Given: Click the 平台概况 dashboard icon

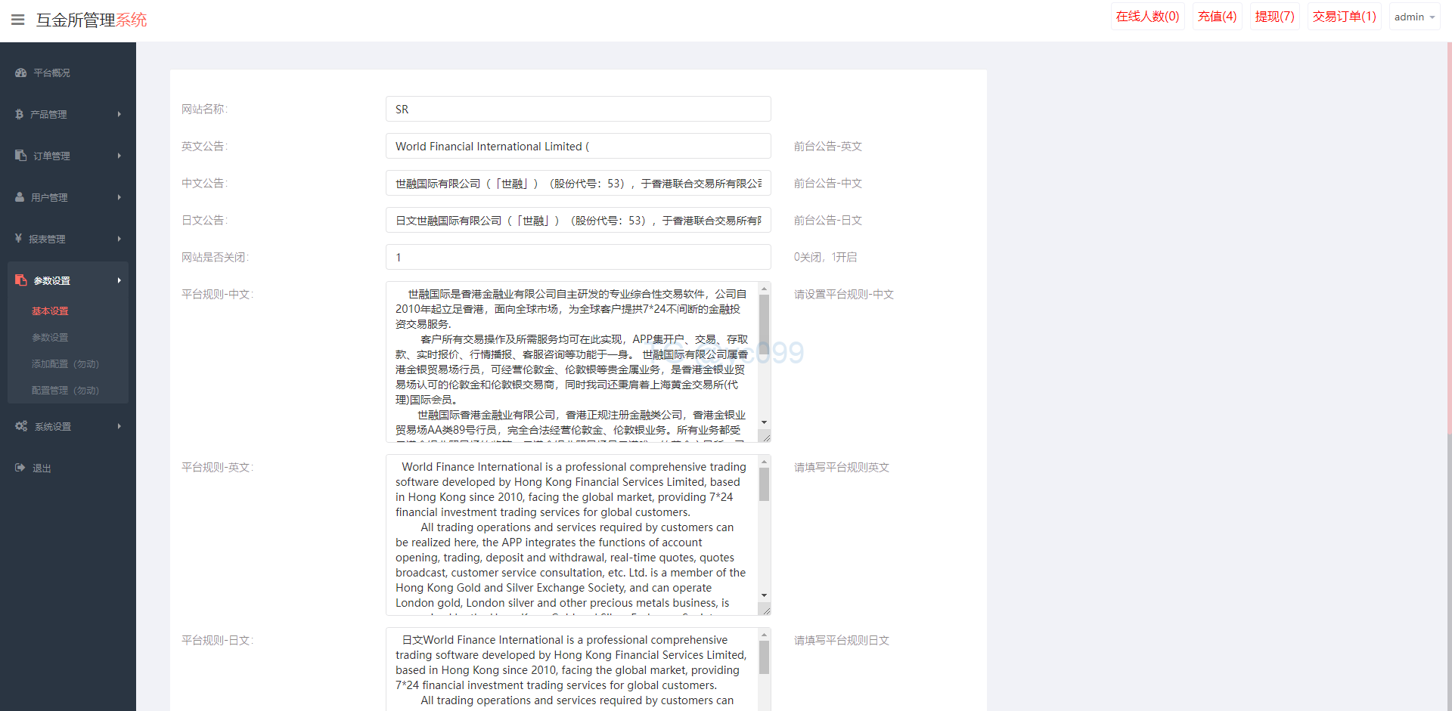Looking at the screenshot, I should 21,73.
